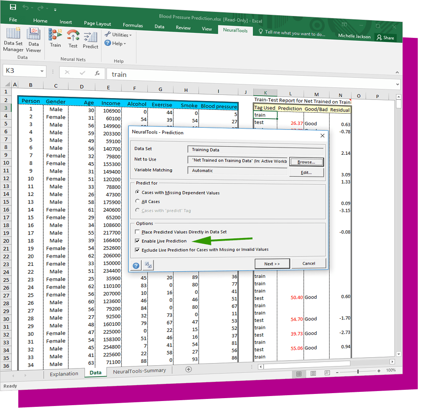This screenshot has width=429, height=416.
Task: Enable Place Predicted Values Directly in Data Set
Action: point(138,232)
